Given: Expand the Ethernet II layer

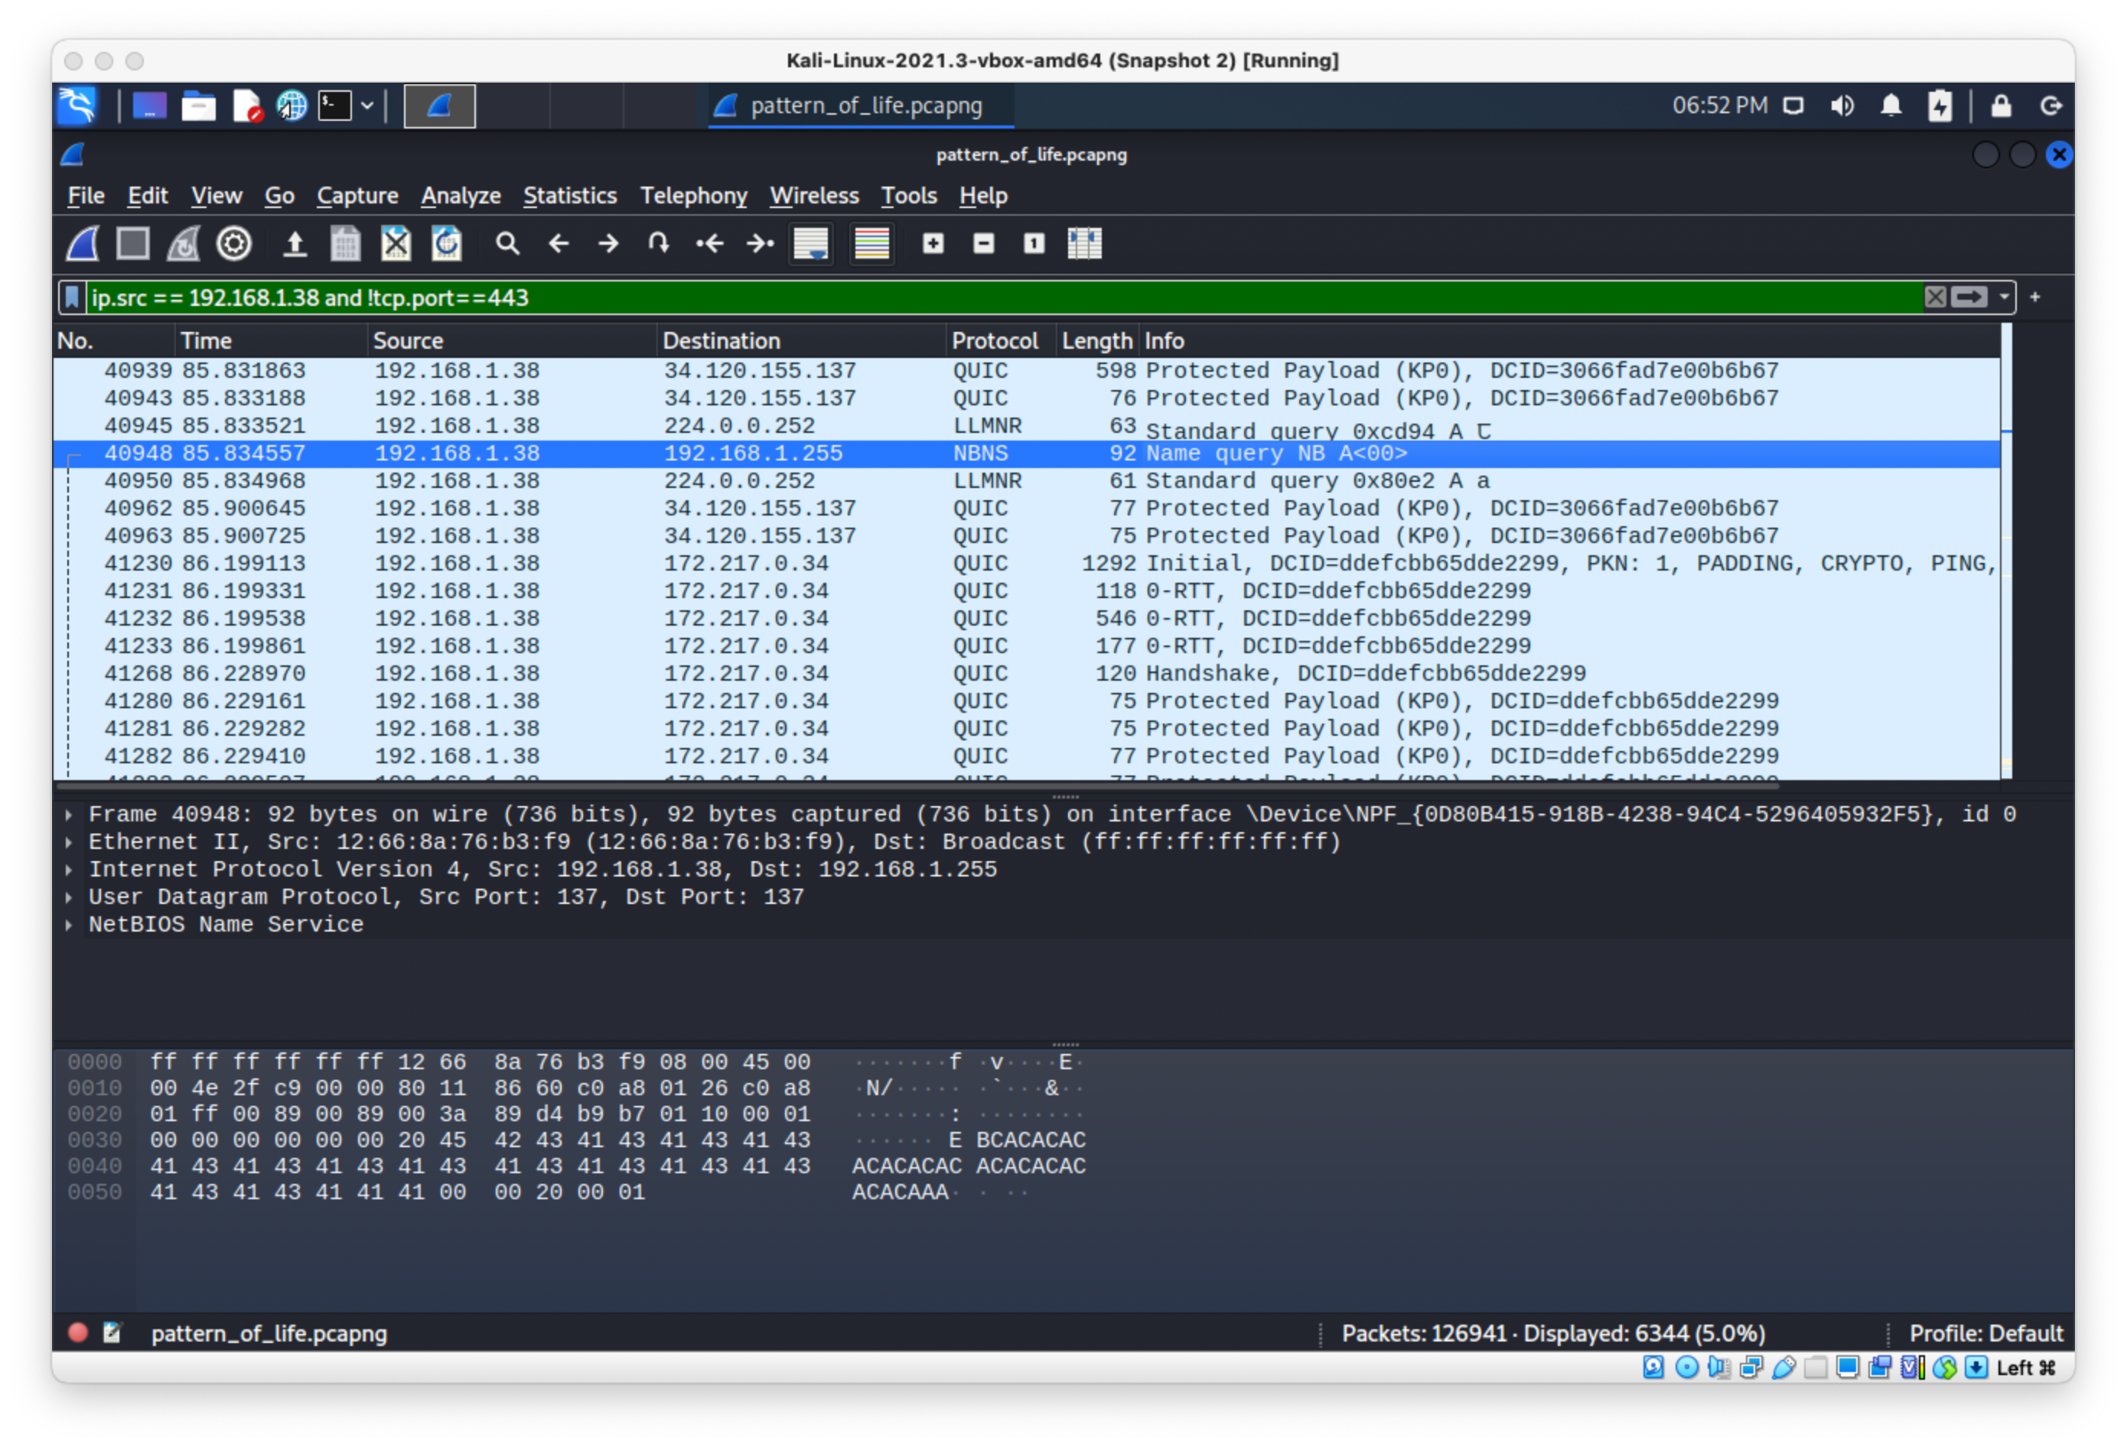Looking at the screenshot, I should [x=69, y=841].
